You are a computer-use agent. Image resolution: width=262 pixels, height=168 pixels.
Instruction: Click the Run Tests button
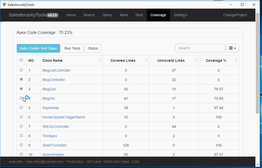click(72, 48)
